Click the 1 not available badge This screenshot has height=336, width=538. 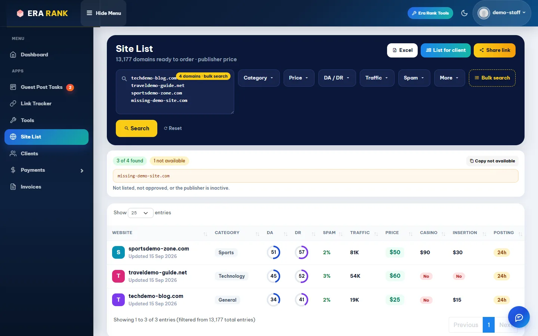click(x=169, y=161)
